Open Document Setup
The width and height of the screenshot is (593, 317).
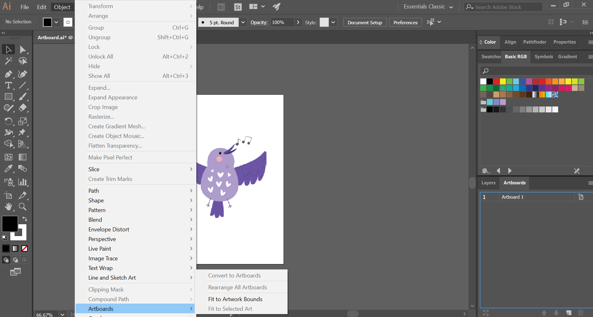click(x=365, y=22)
